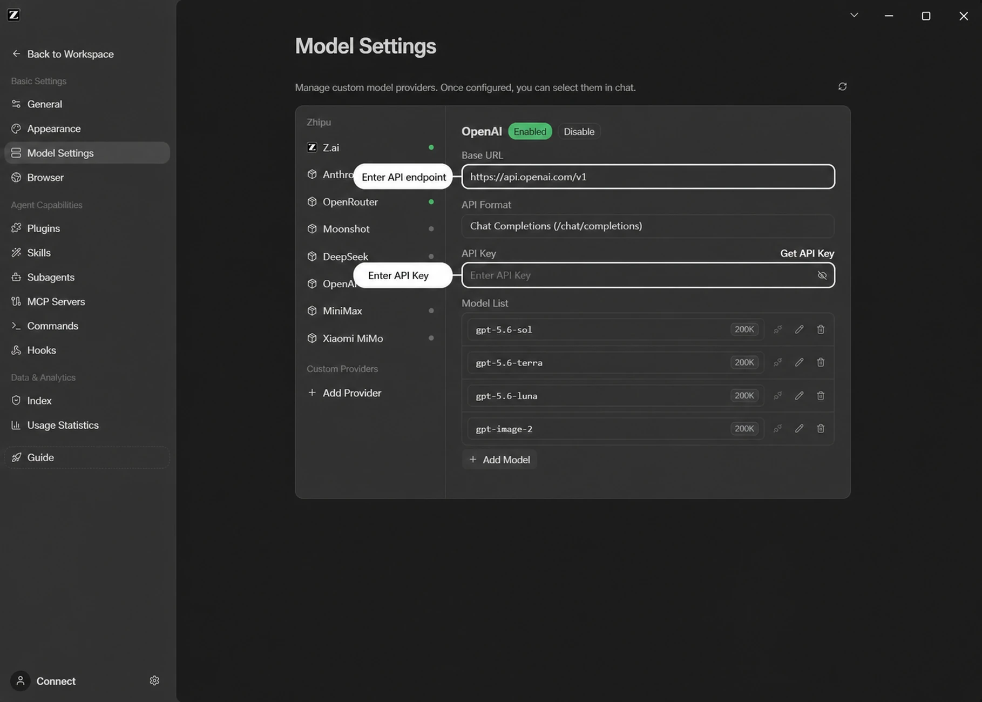Disable the OpenAI provider
The width and height of the screenshot is (982, 702).
(x=579, y=131)
